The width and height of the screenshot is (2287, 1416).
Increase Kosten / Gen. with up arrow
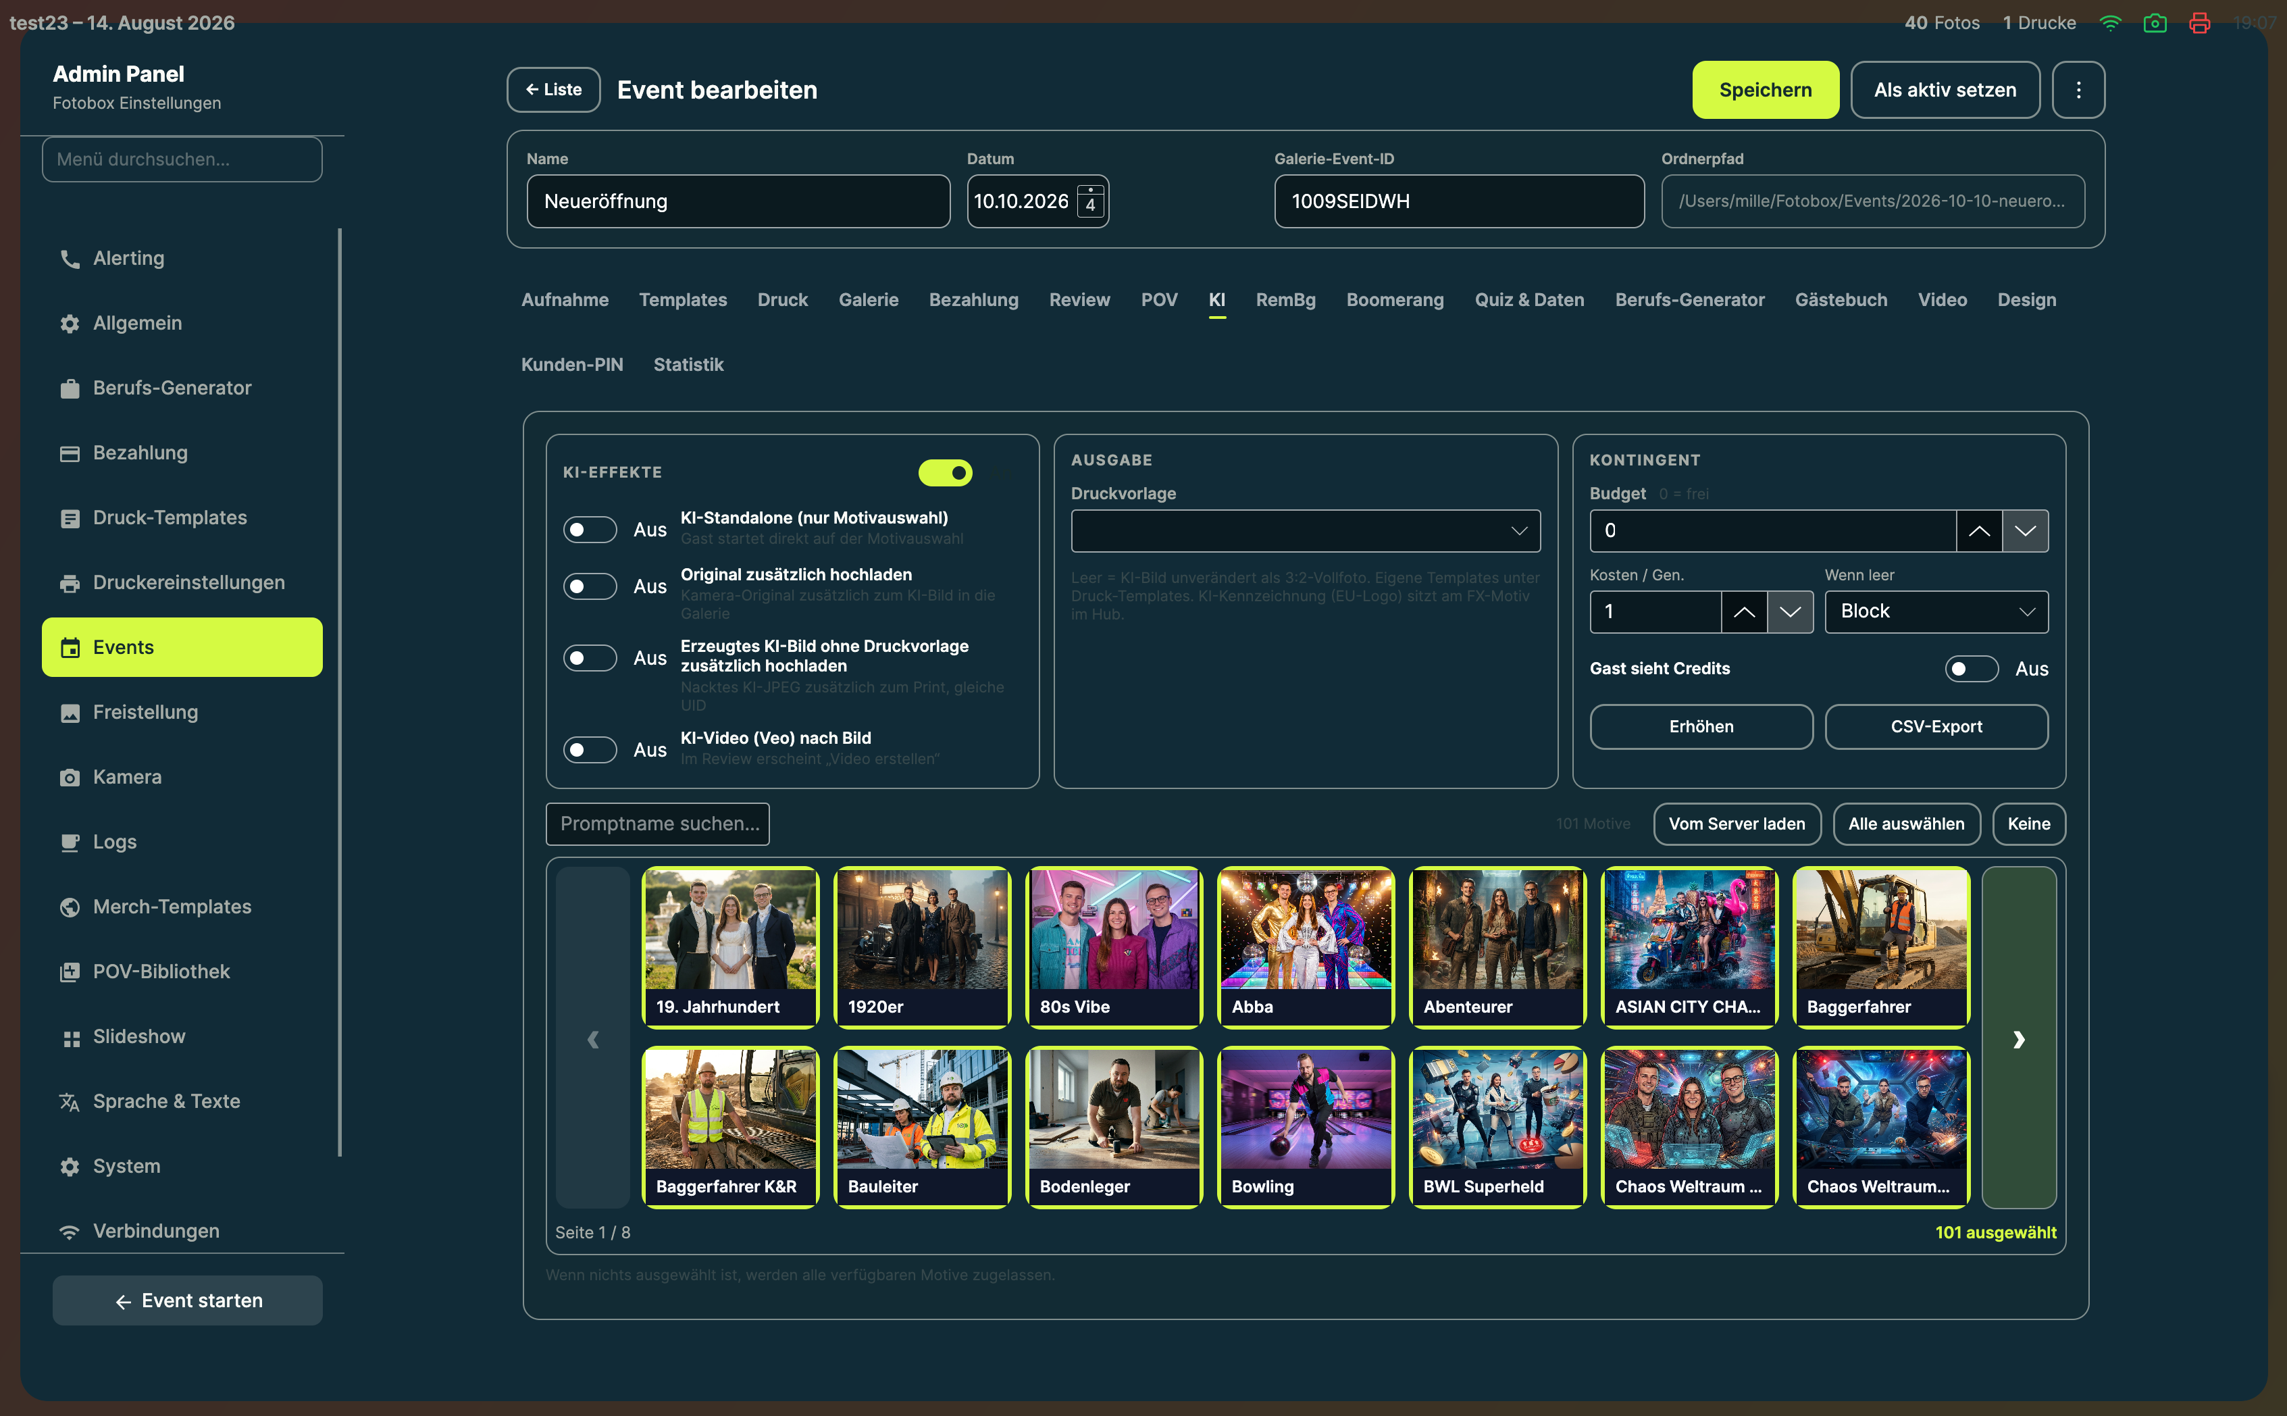pos(1744,611)
